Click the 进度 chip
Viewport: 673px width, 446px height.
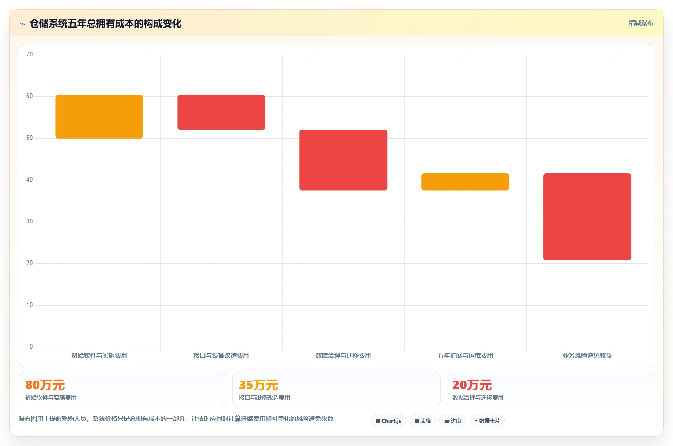click(453, 421)
